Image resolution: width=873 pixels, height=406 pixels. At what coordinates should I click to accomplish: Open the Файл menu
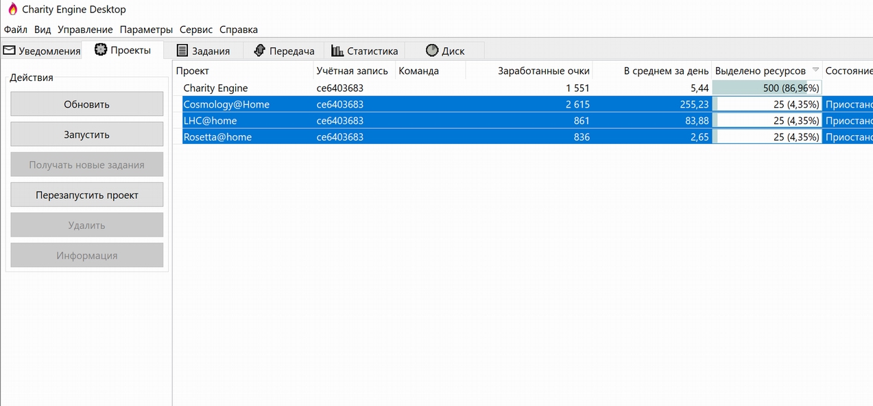coord(16,29)
